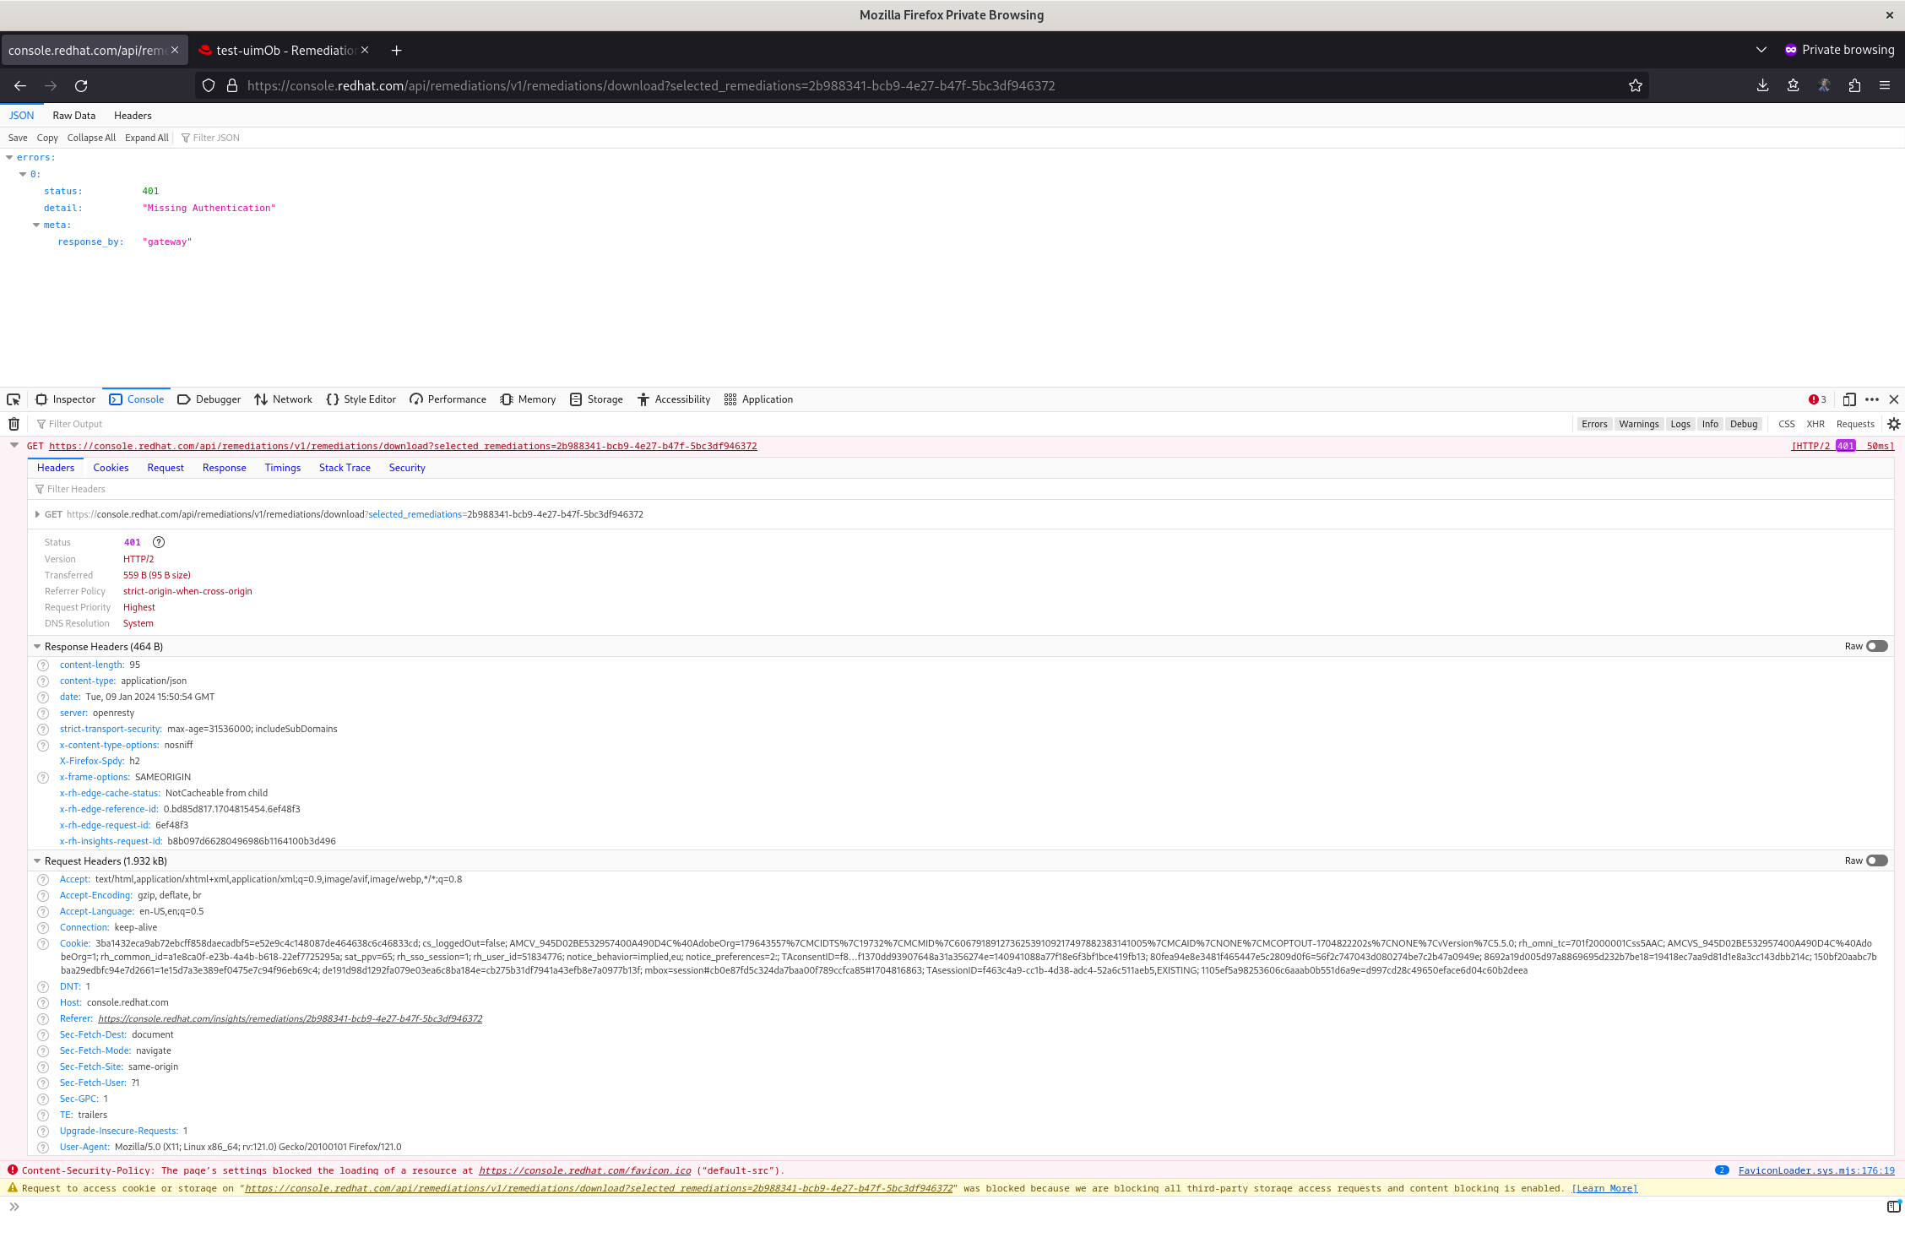
Task: Click the page reload icon
Action: click(x=81, y=86)
